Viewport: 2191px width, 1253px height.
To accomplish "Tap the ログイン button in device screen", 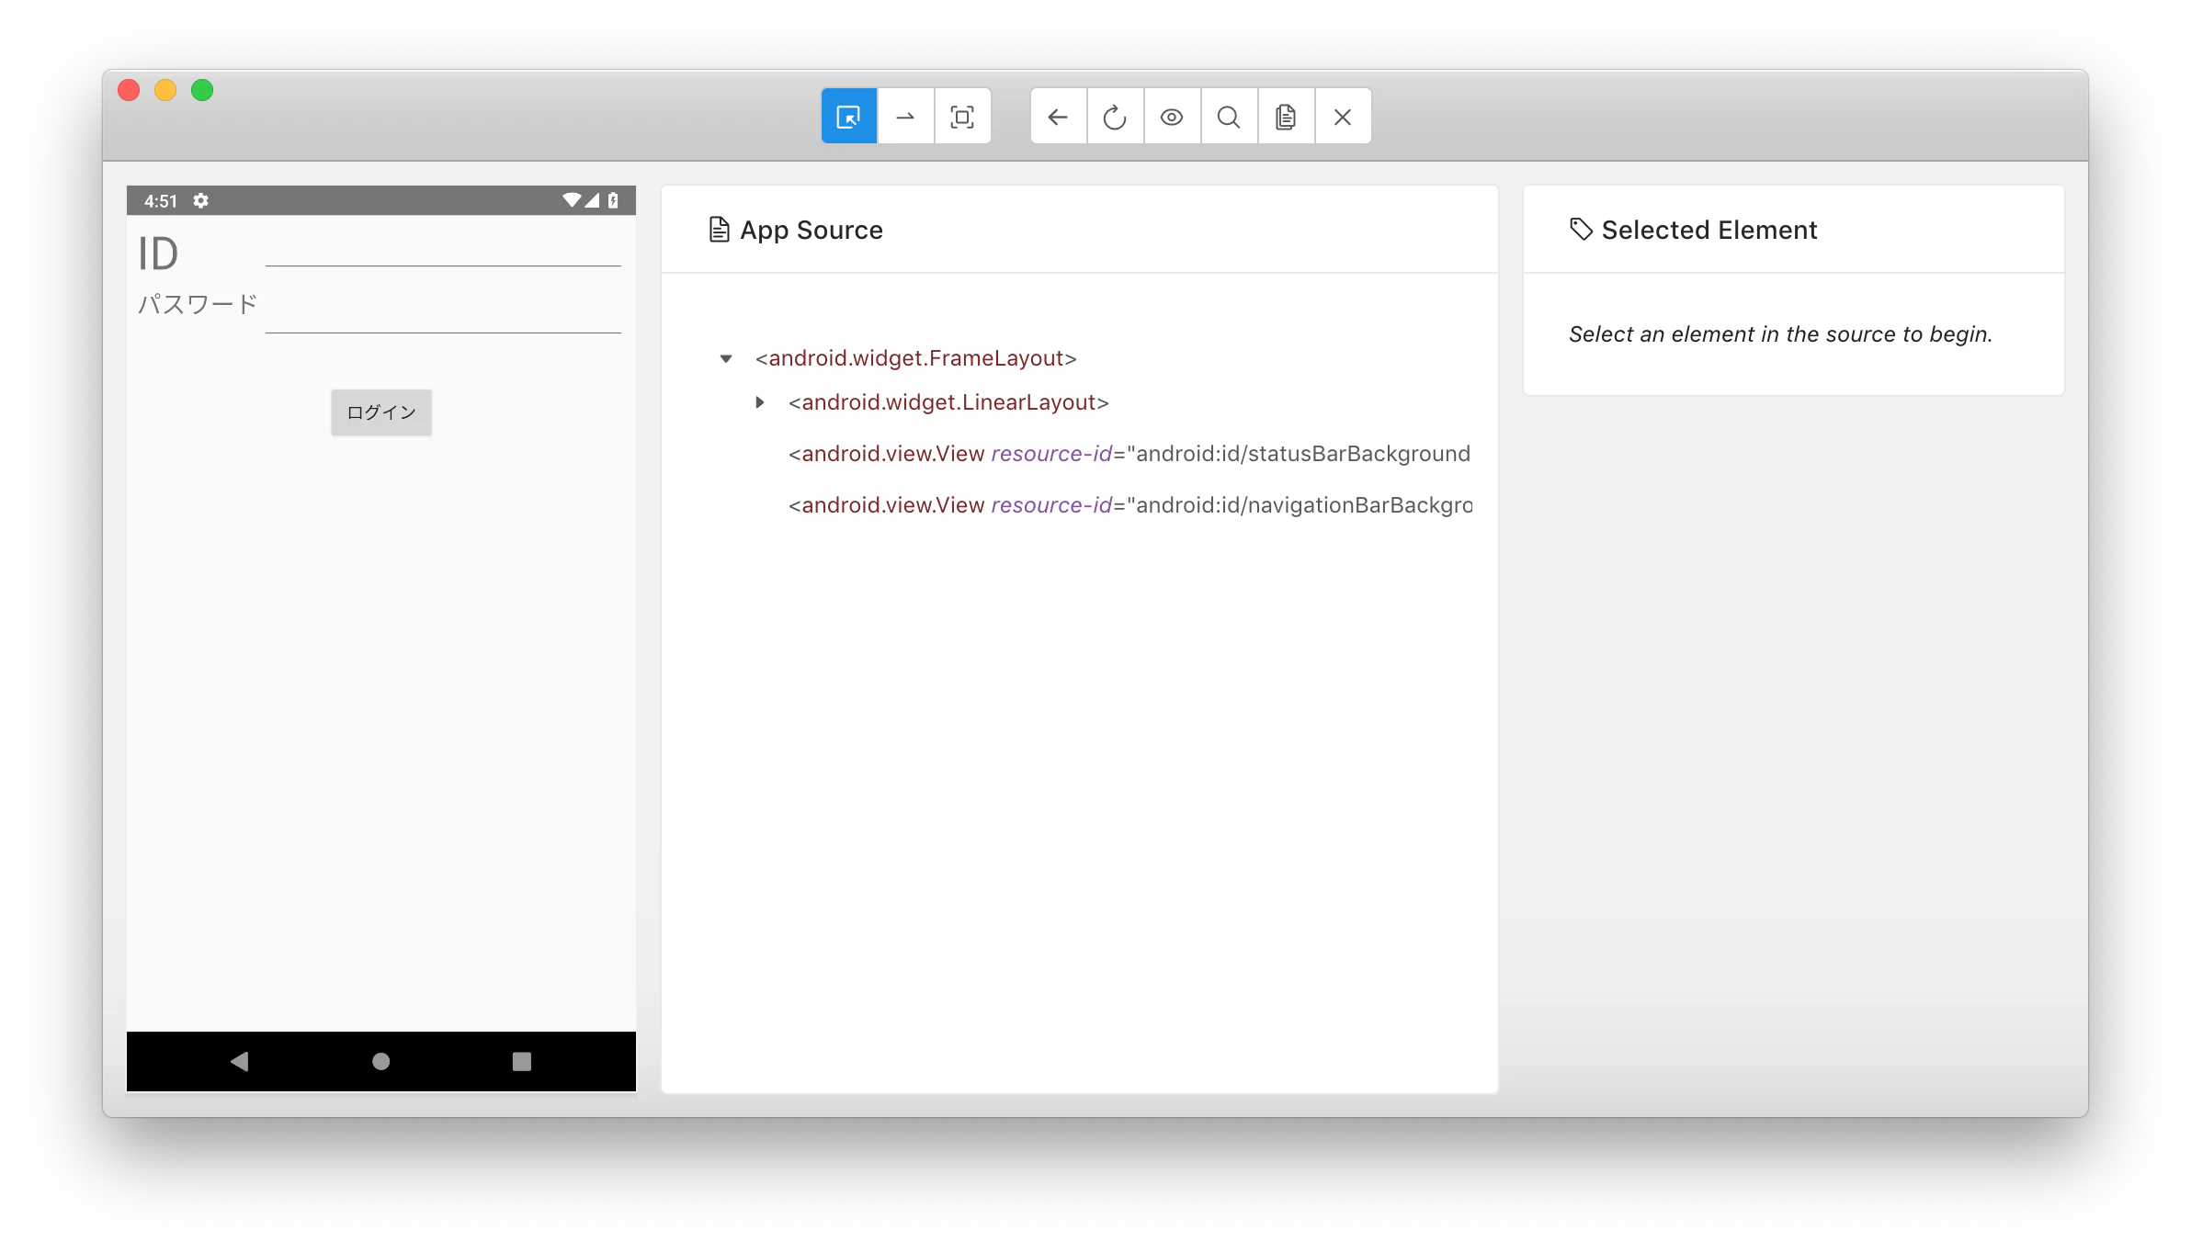I will (x=381, y=412).
